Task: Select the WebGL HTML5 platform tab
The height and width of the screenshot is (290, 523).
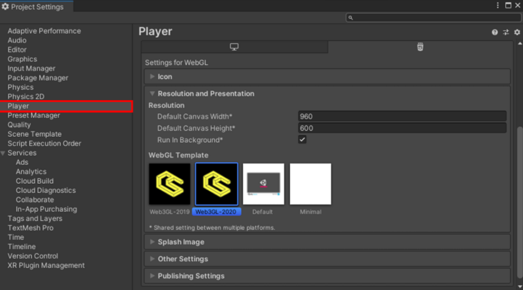Action: (x=420, y=47)
